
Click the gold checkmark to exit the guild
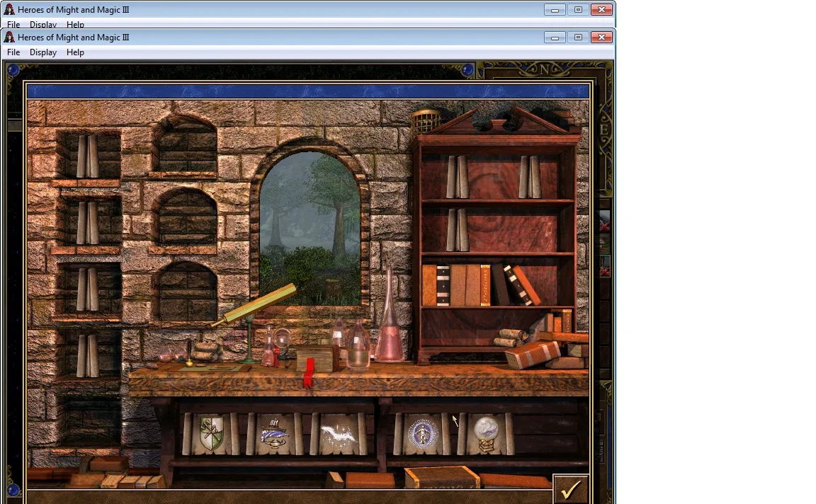[x=571, y=489]
